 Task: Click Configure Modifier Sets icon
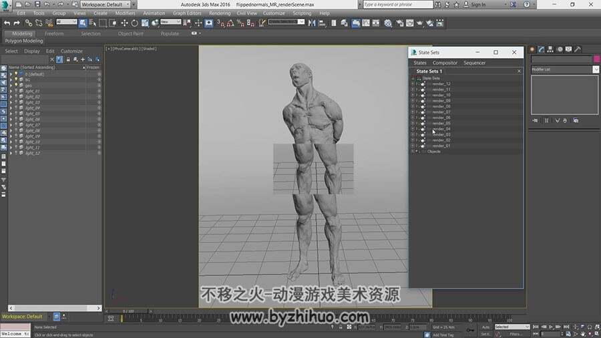[576, 120]
